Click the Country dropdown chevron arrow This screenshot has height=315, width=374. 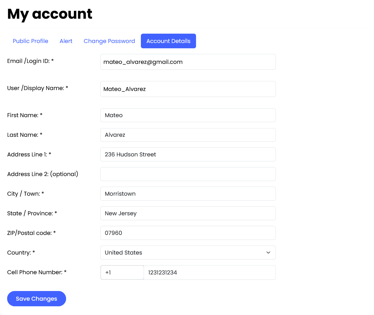268,252
